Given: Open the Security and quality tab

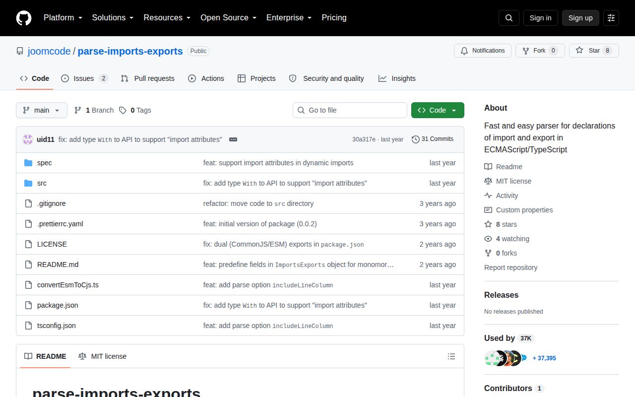Looking at the screenshot, I should coord(326,78).
